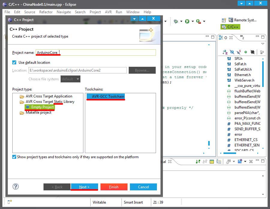270x209 pixels.
Task: Open the Remote Systems perspective
Action: tap(243, 20)
